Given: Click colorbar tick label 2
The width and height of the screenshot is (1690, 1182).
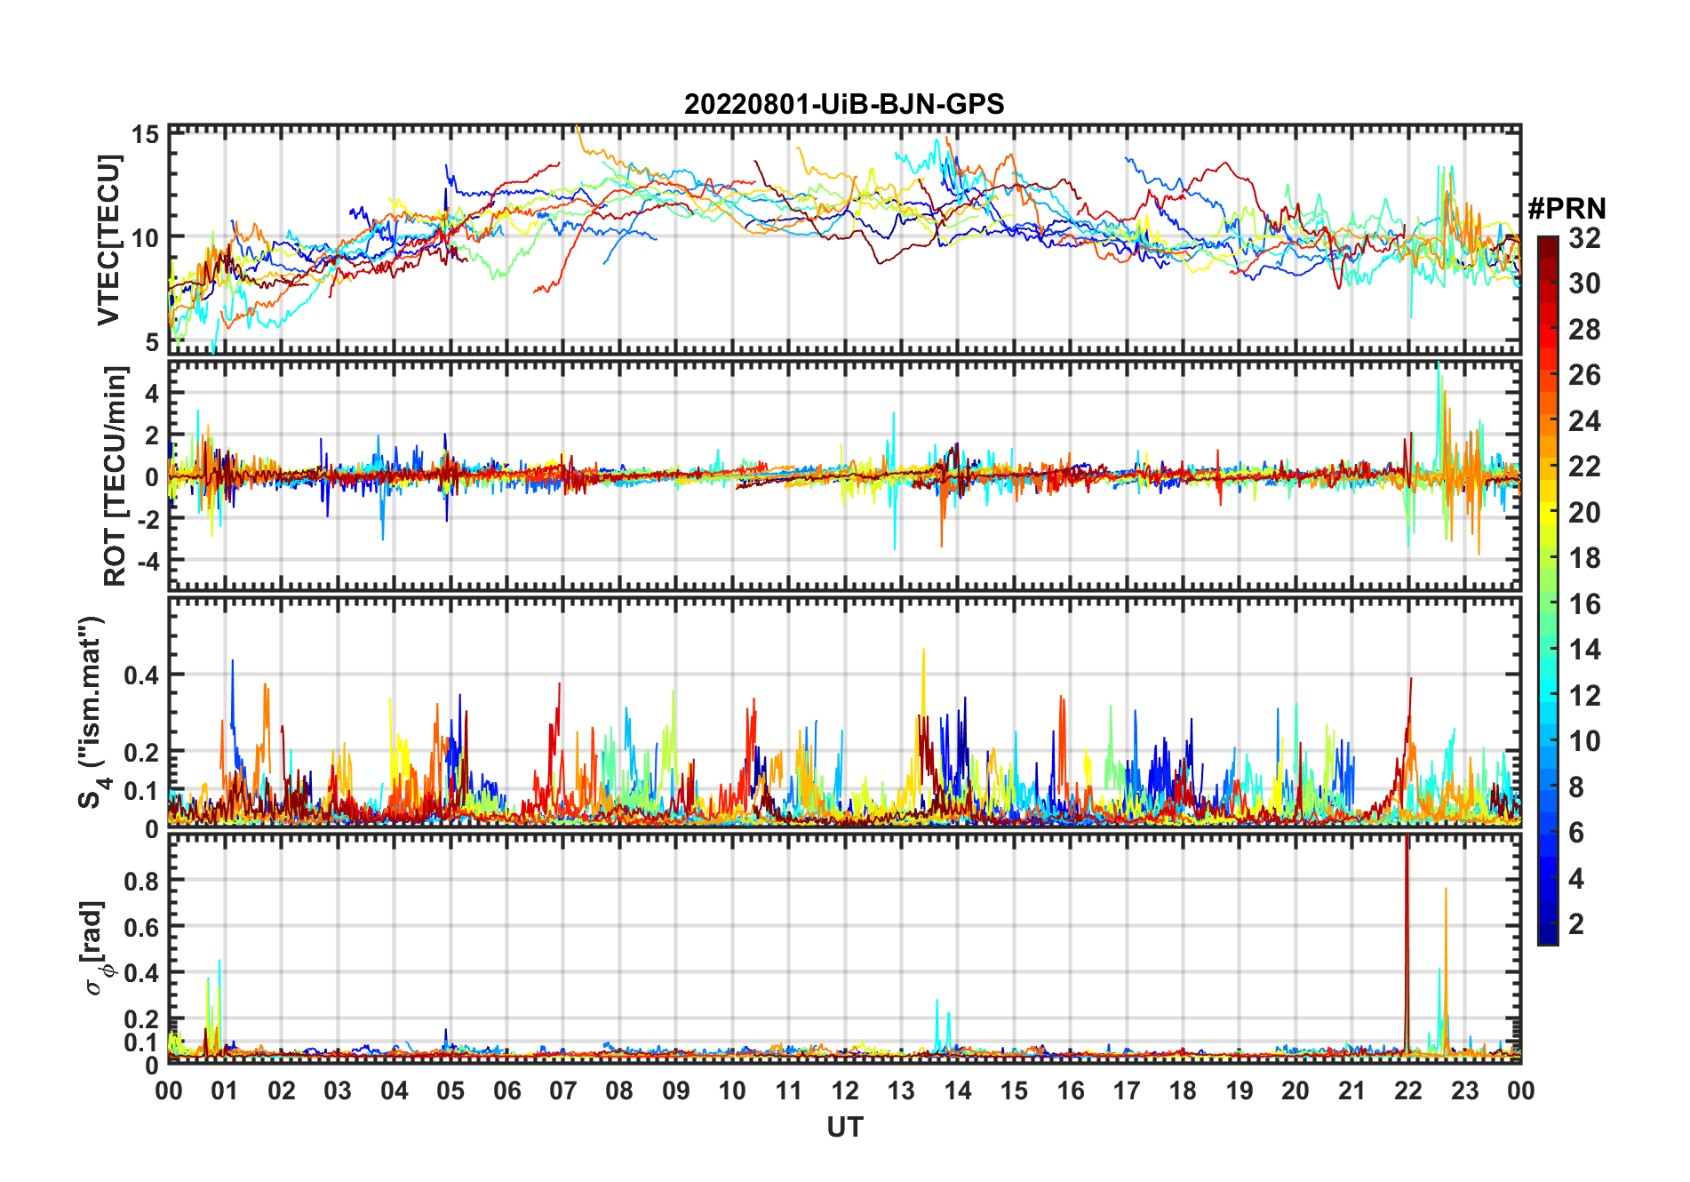Looking at the screenshot, I should (1576, 924).
